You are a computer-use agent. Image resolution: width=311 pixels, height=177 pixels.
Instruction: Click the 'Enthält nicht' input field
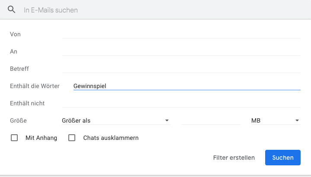coord(181,103)
